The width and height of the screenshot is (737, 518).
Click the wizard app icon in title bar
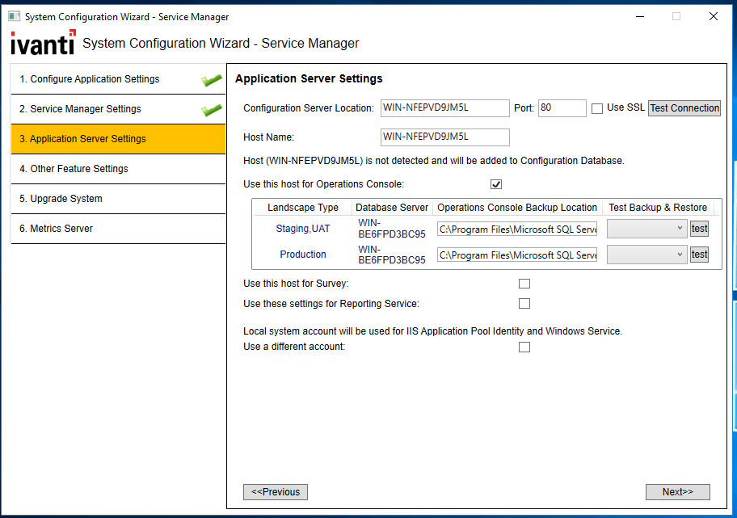(x=14, y=16)
